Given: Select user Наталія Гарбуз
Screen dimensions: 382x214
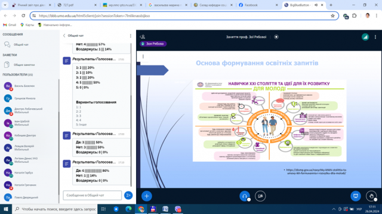Looking at the screenshot, I should pos(23,172).
